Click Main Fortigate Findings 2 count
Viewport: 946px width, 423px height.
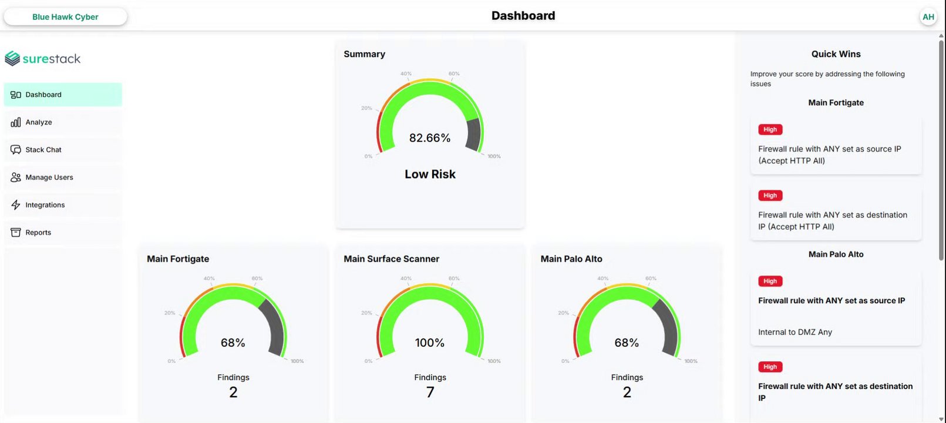point(233,392)
